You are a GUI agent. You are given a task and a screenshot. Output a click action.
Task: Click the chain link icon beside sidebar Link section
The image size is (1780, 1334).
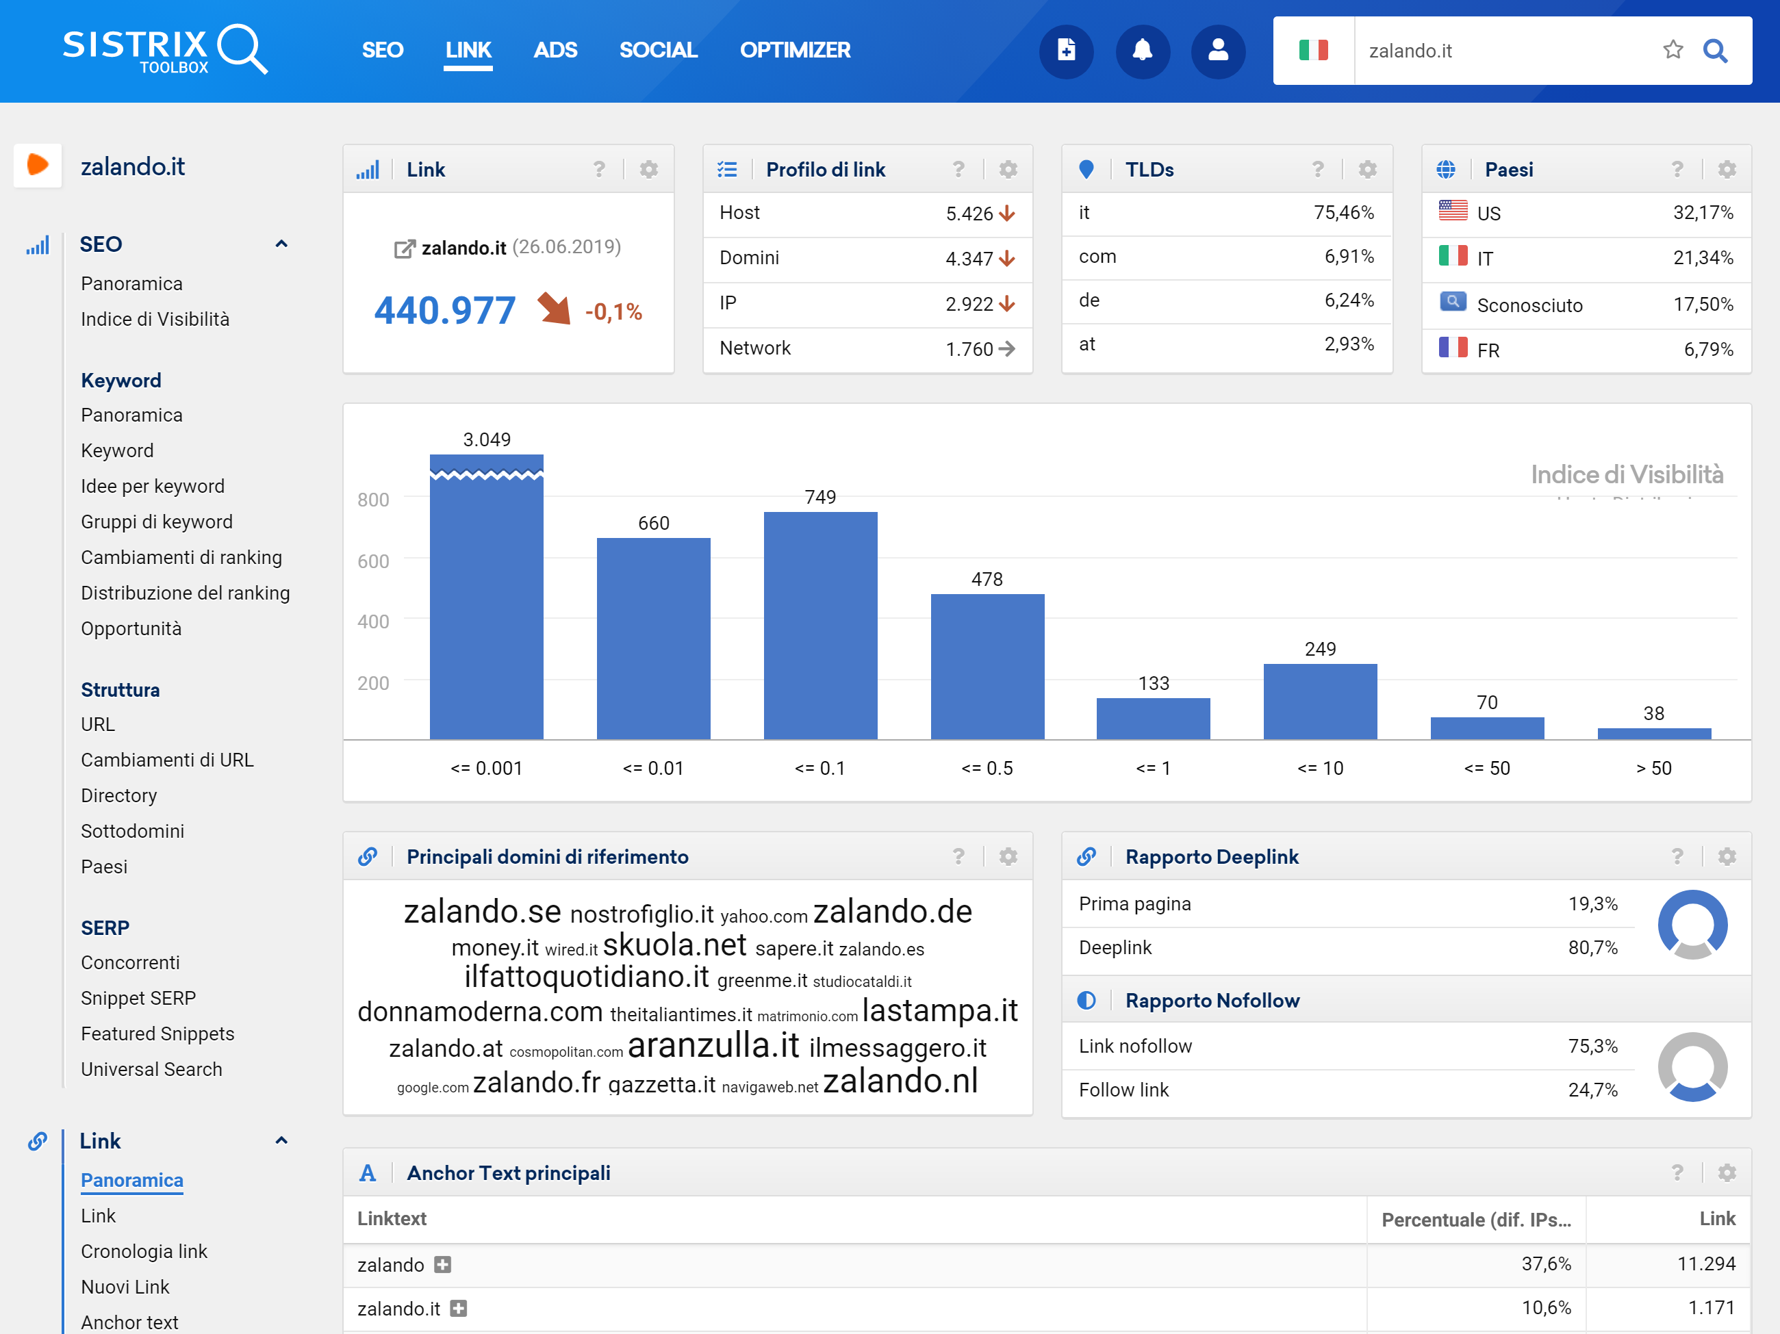click(38, 1141)
